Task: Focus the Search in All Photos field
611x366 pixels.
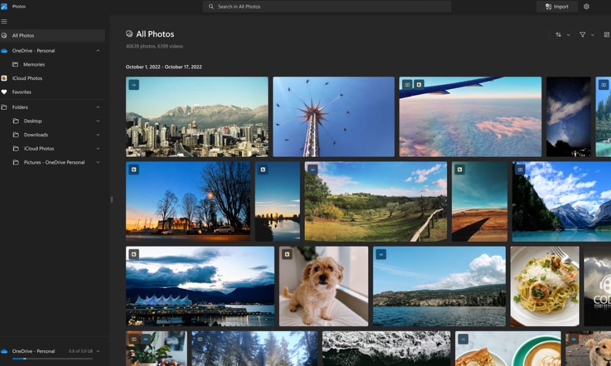Action: tap(327, 7)
